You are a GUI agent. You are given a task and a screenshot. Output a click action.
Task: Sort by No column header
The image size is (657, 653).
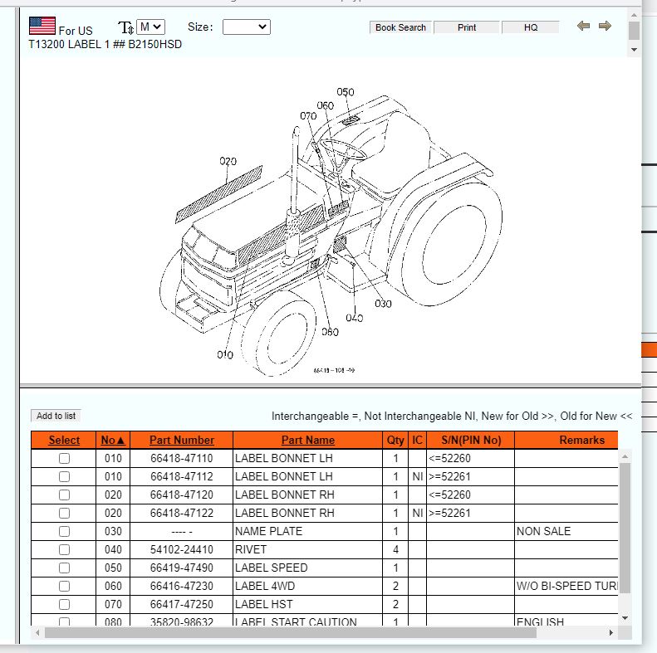(x=113, y=440)
